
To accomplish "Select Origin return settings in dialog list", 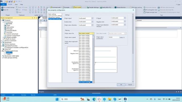I will 55,19.
